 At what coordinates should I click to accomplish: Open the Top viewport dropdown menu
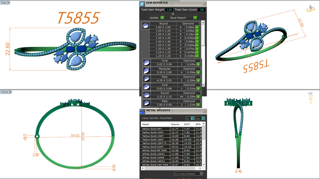coord(9,3)
